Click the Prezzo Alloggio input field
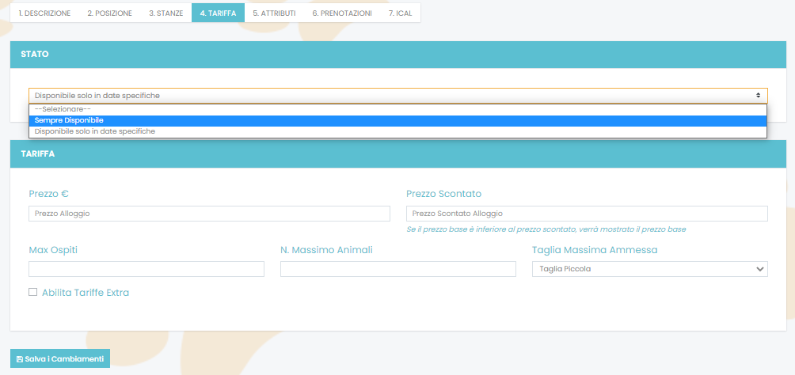The image size is (795, 375). pyautogui.click(x=209, y=214)
